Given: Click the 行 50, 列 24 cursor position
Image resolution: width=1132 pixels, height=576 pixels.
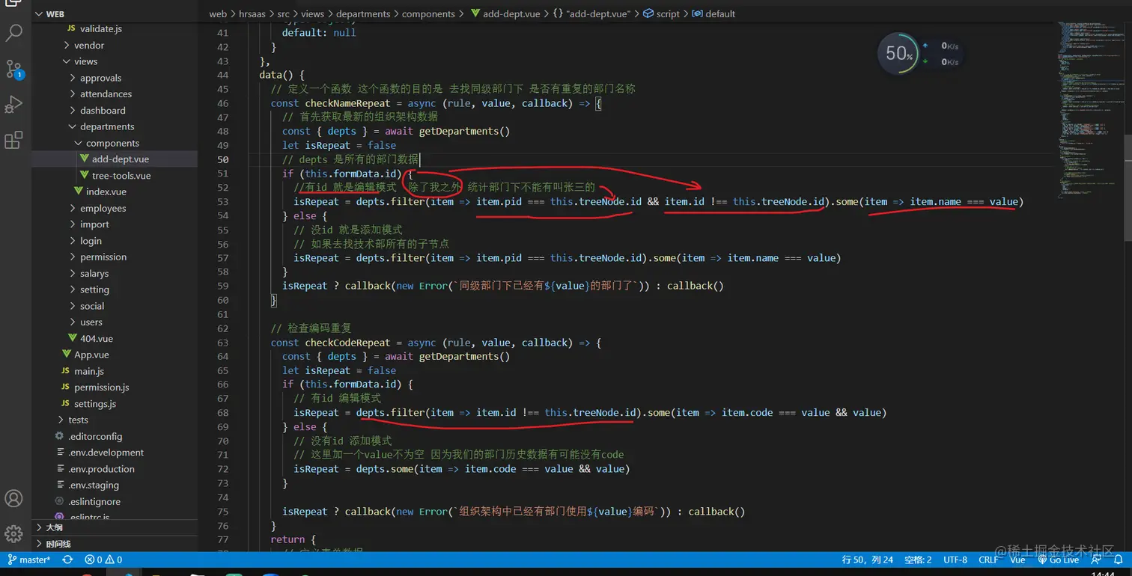Looking at the screenshot, I should point(868,560).
